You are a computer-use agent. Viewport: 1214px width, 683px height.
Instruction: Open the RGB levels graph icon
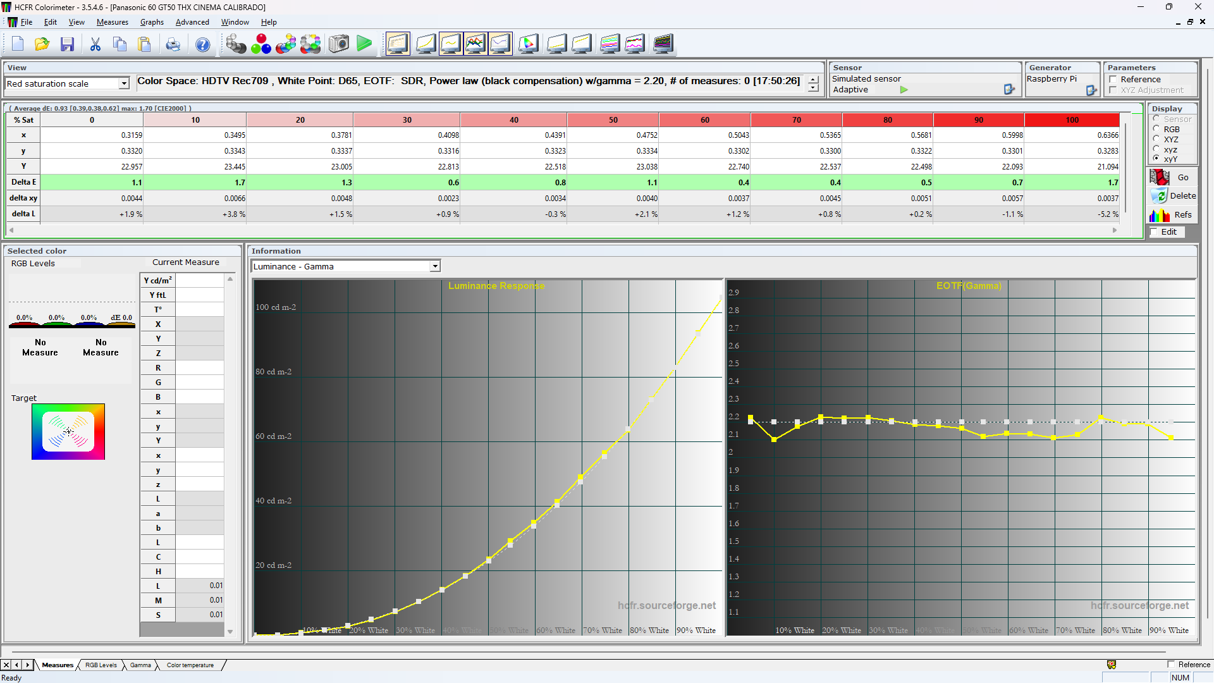coord(475,44)
